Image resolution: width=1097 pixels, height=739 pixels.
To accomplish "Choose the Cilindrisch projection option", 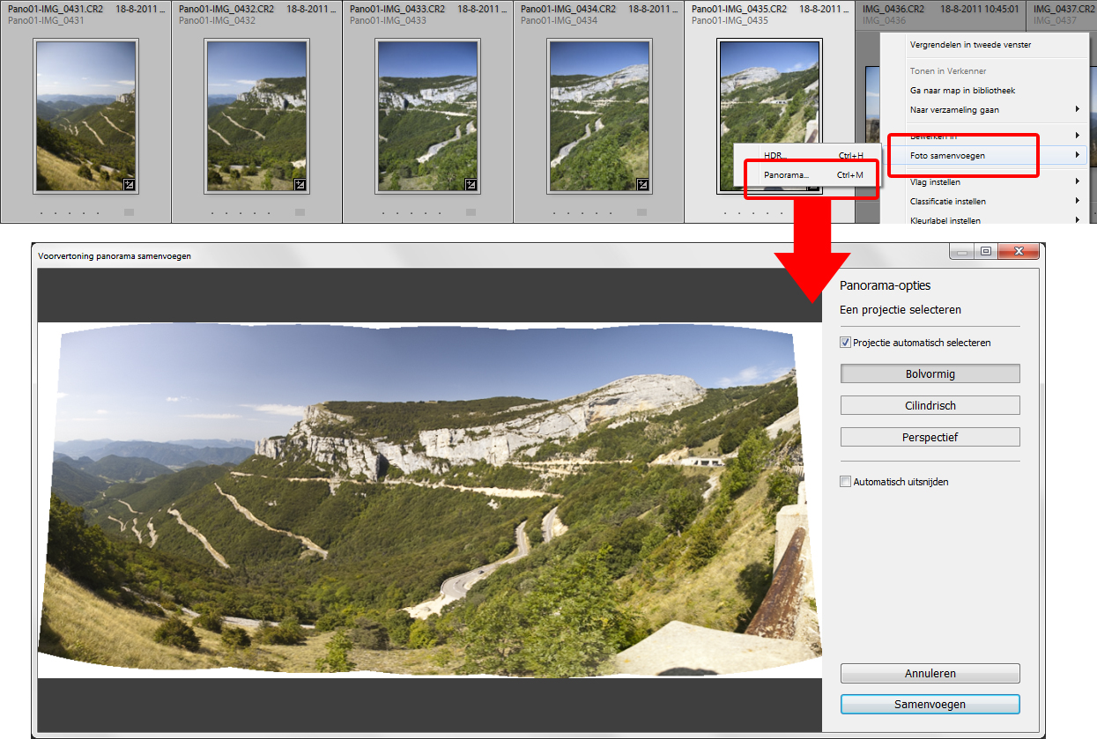I will click(x=930, y=406).
